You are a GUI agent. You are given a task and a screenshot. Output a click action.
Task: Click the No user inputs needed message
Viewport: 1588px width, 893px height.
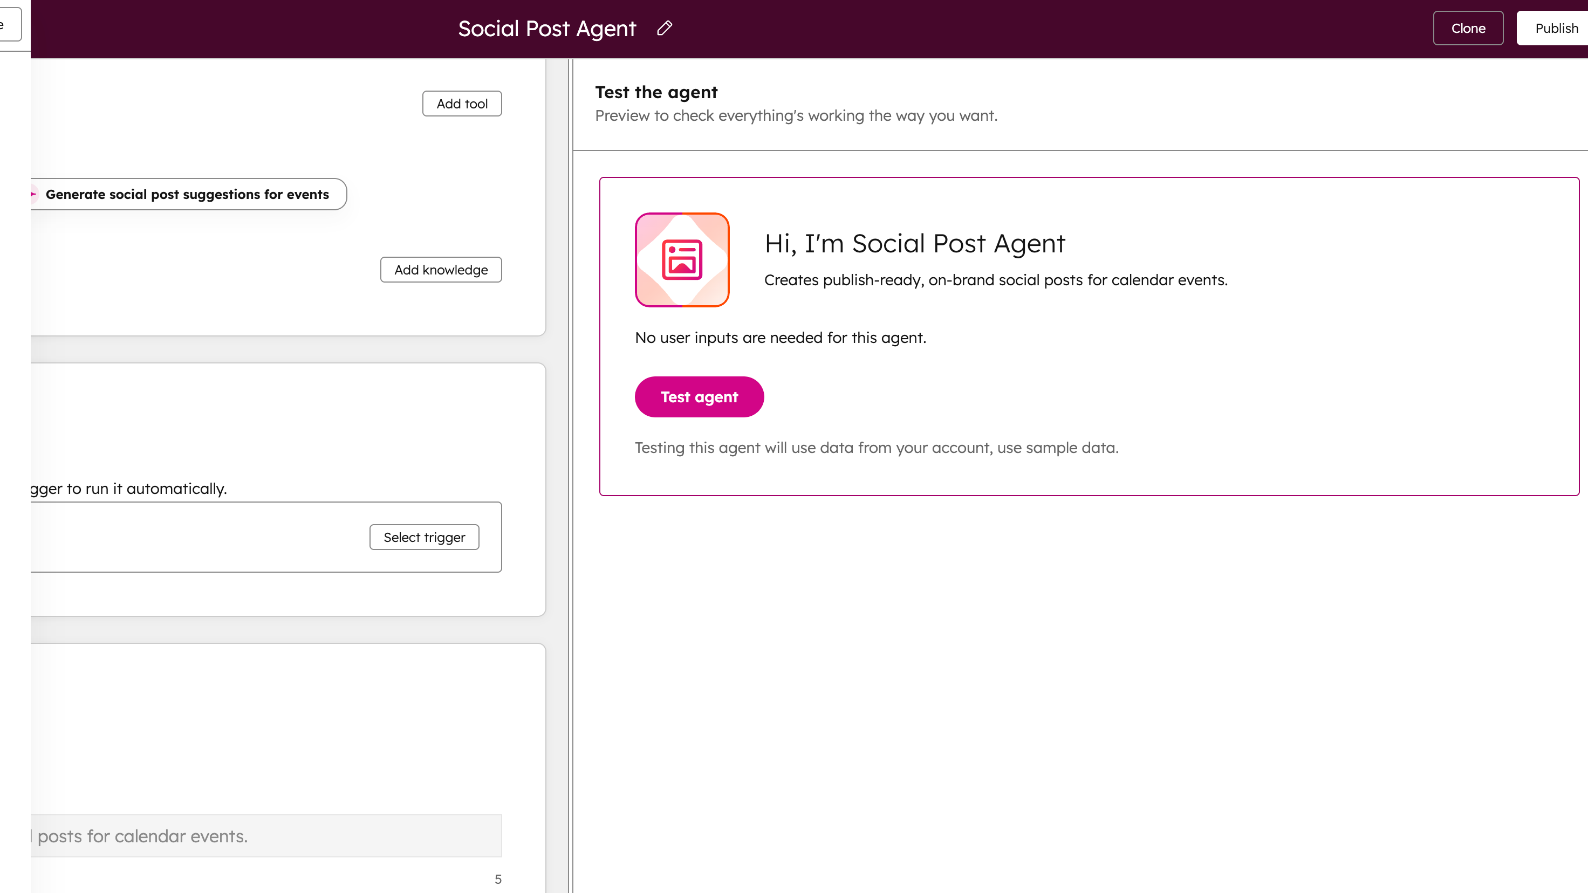coord(780,338)
